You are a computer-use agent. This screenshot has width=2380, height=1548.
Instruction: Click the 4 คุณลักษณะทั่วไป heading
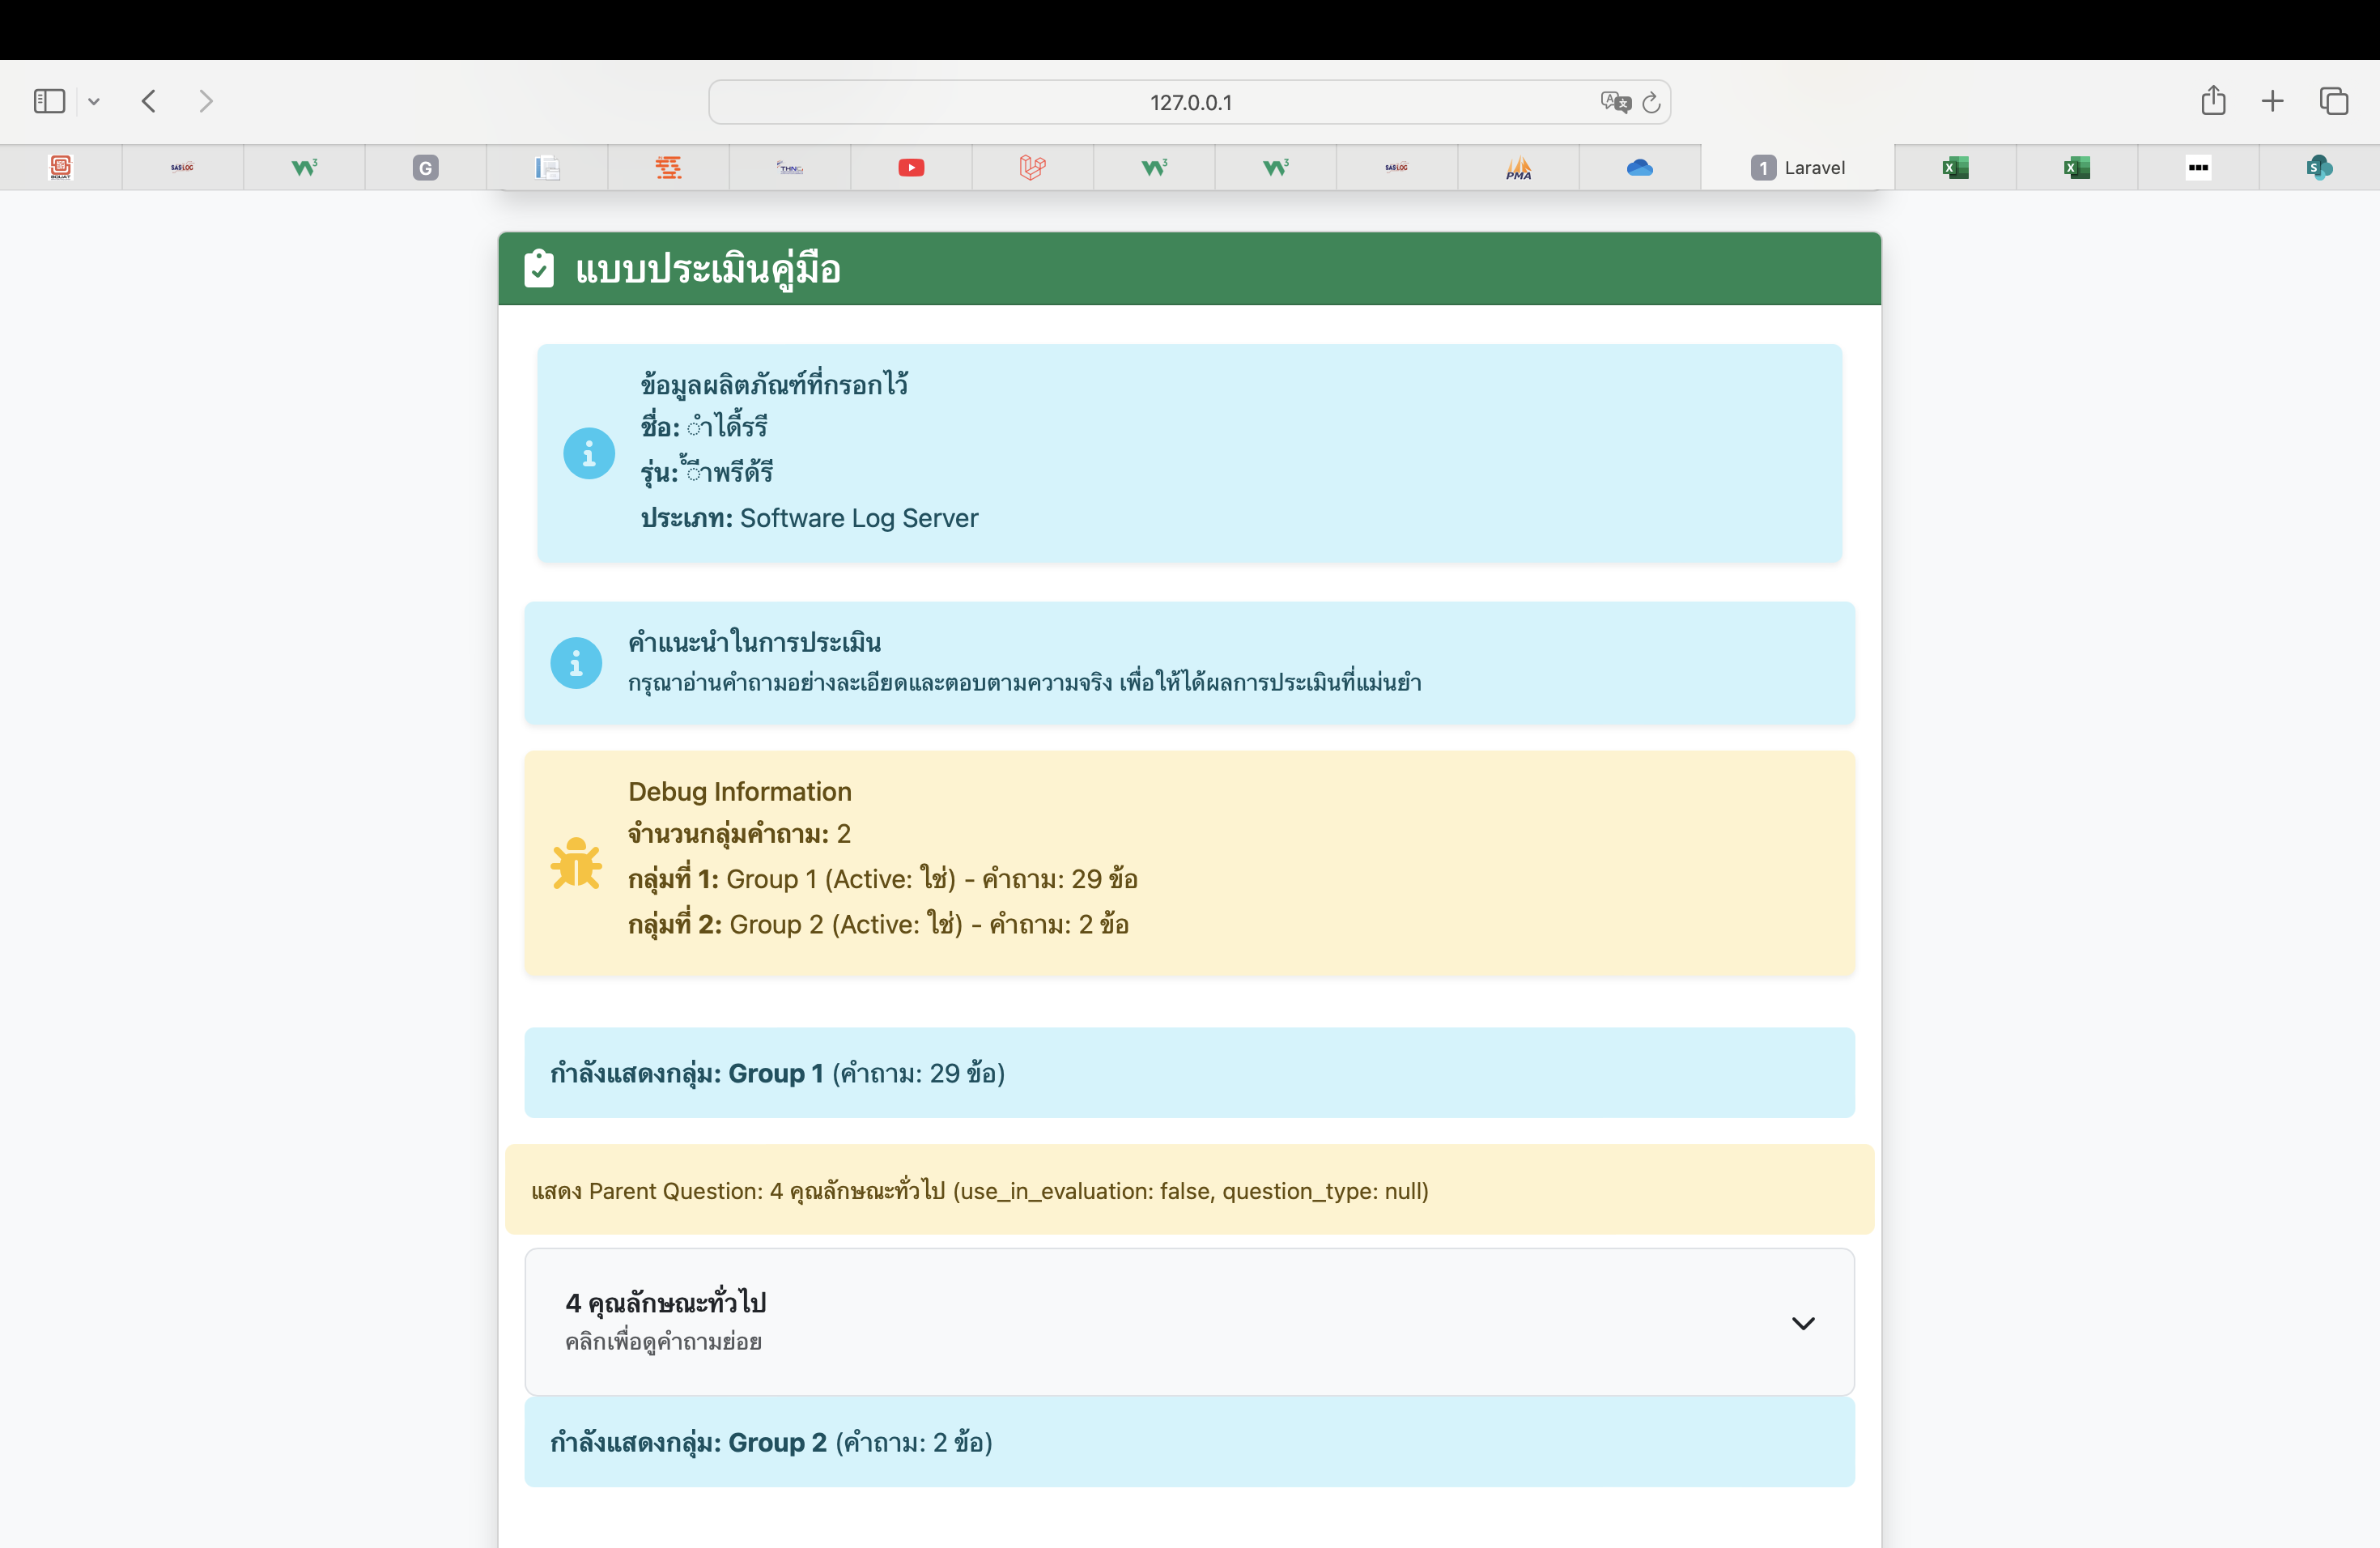point(666,1303)
